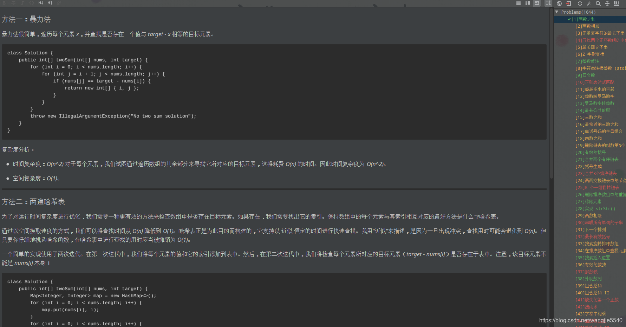
Task: Open problem [32]最长有效括号
Action: click(x=593, y=237)
